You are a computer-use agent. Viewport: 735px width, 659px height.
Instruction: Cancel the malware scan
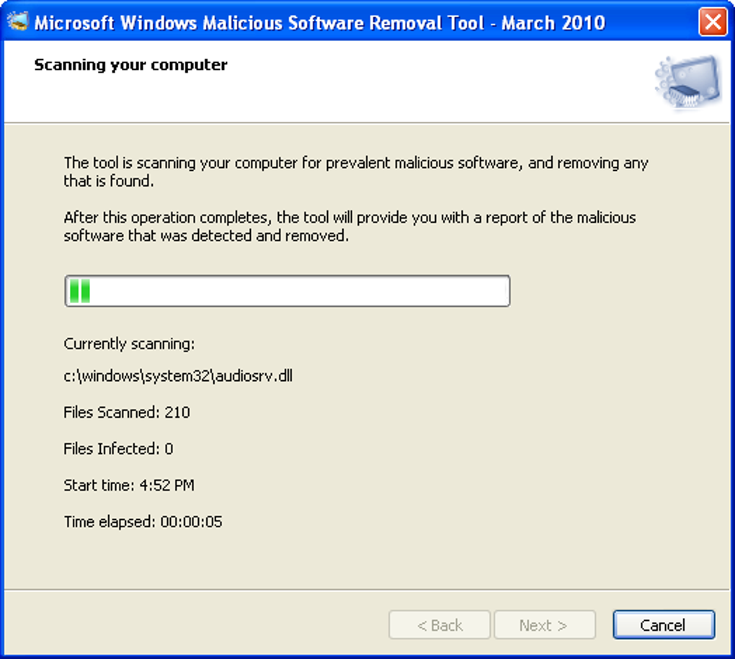663,625
